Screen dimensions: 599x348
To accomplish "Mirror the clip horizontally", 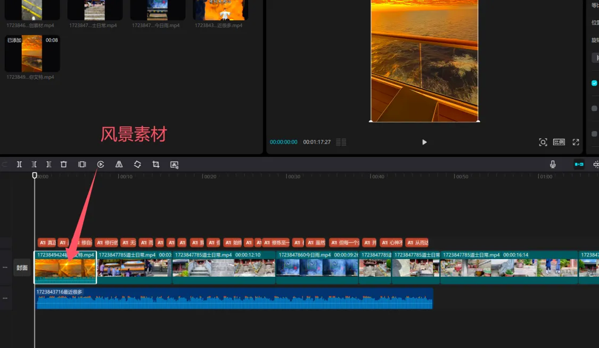I will coord(119,164).
